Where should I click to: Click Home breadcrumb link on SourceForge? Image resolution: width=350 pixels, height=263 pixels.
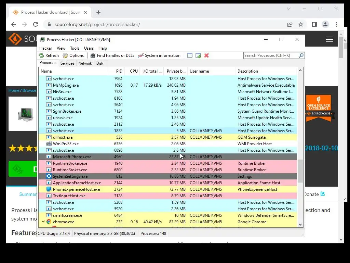[14, 90]
